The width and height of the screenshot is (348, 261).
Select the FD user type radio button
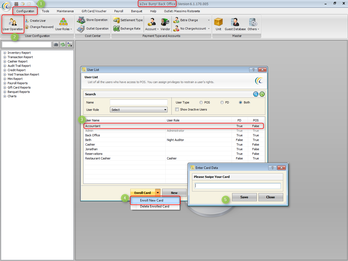(222, 102)
